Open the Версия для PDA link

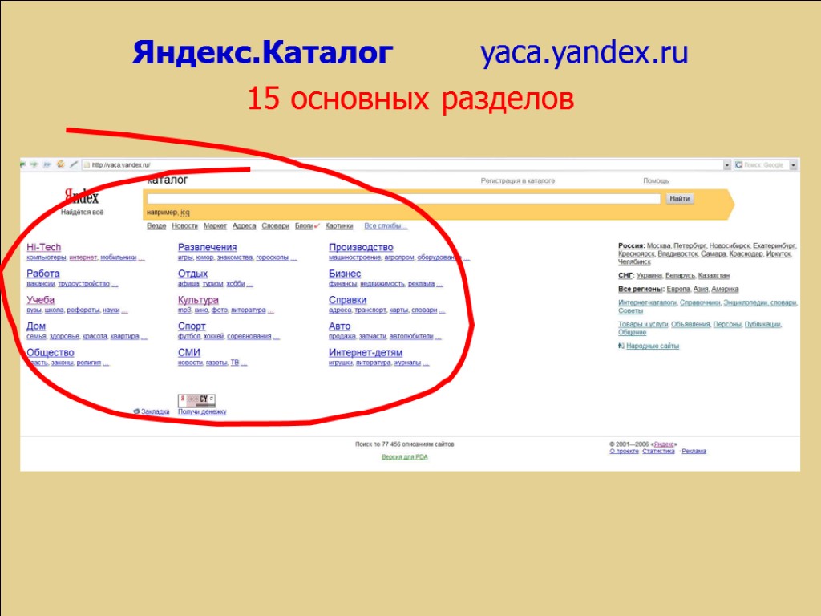[405, 456]
